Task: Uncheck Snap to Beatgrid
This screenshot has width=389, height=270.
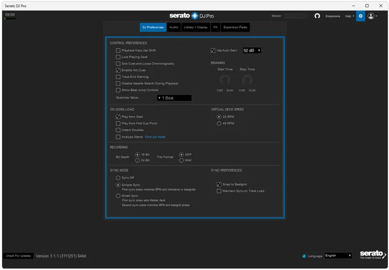Action: point(219,185)
